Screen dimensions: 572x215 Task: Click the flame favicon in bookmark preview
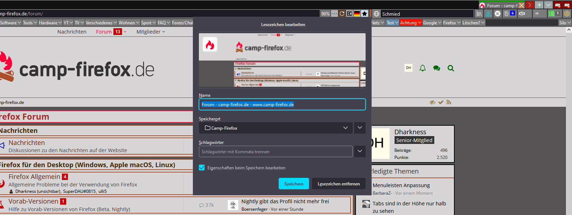point(210,45)
